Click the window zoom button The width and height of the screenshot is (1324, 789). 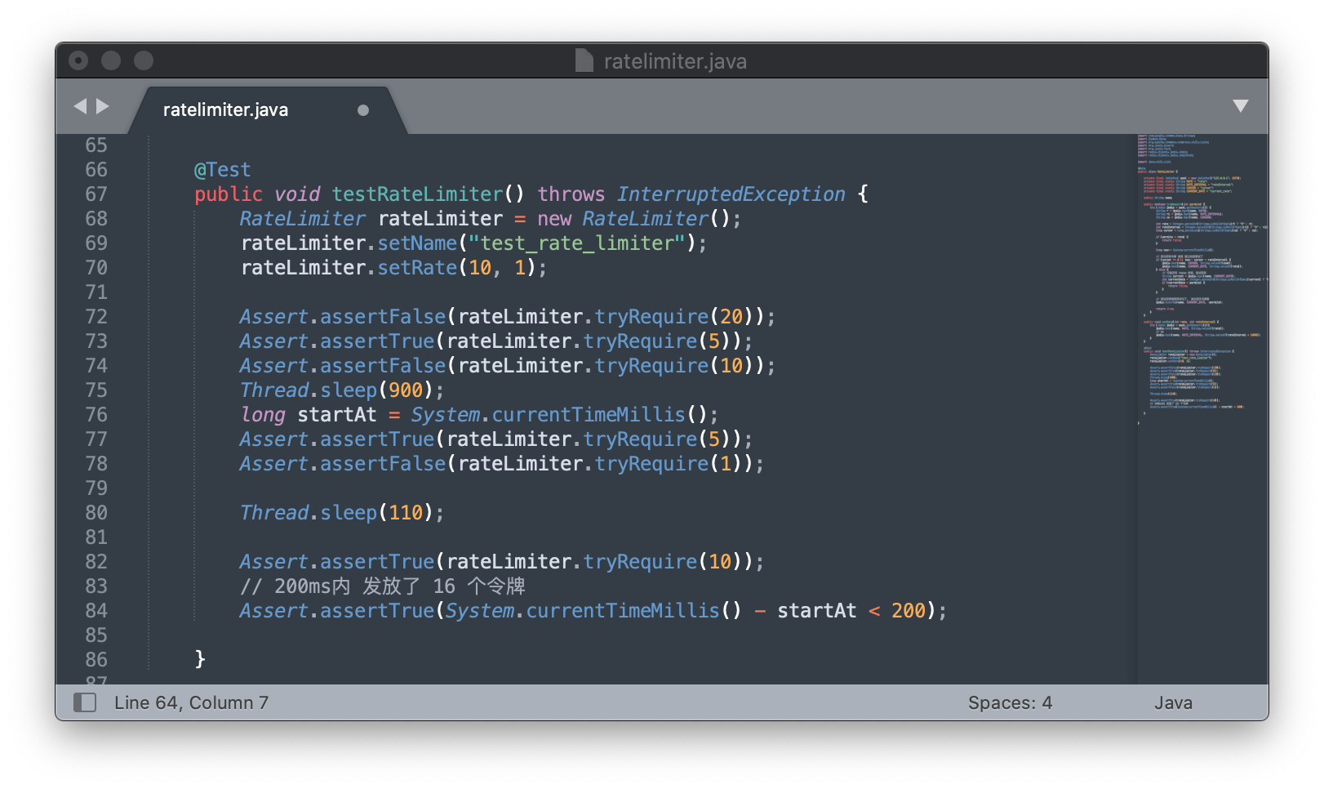pyautogui.click(x=144, y=60)
